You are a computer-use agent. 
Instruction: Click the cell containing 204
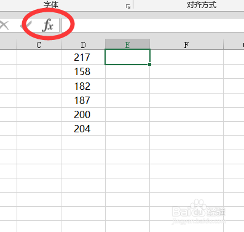pos(83,129)
